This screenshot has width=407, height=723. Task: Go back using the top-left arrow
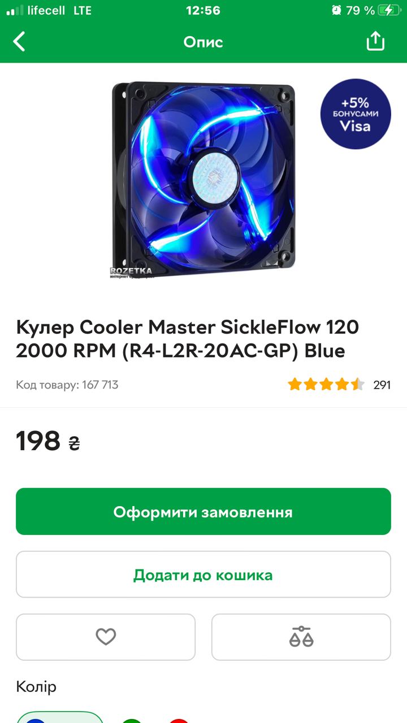point(19,42)
